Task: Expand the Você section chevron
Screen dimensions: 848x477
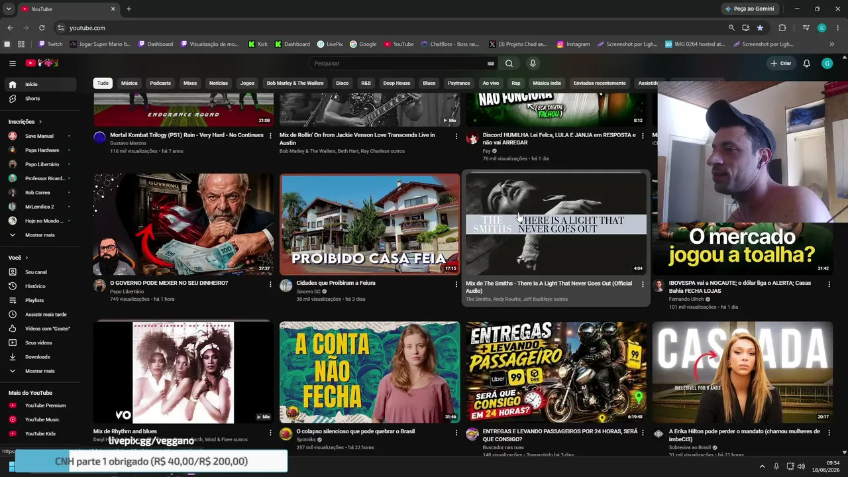Action: pyautogui.click(x=27, y=258)
